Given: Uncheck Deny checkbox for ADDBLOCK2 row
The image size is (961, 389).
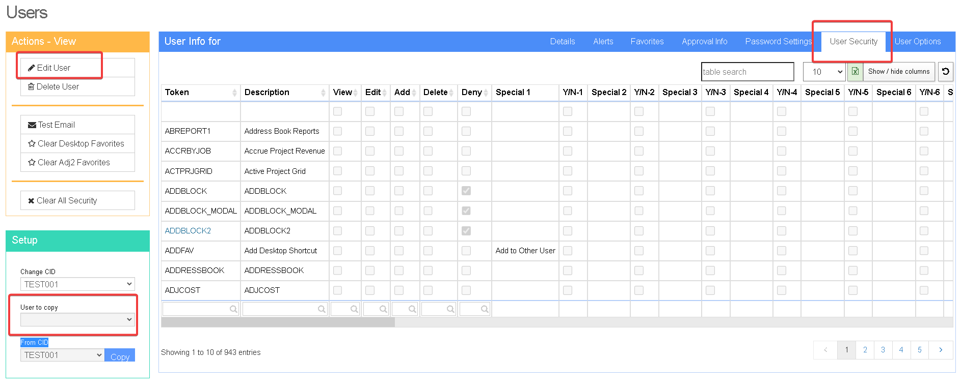Looking at the screenshot, I should 466,230.
